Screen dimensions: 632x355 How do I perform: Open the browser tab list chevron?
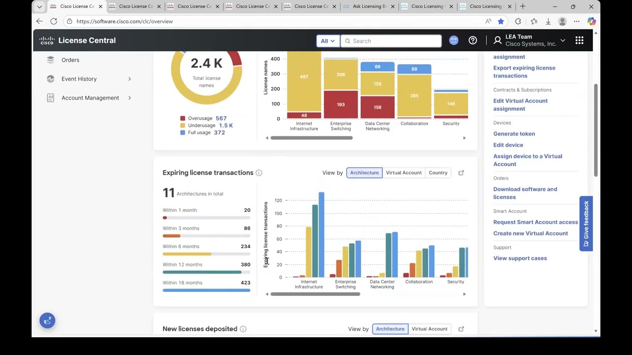39,6
